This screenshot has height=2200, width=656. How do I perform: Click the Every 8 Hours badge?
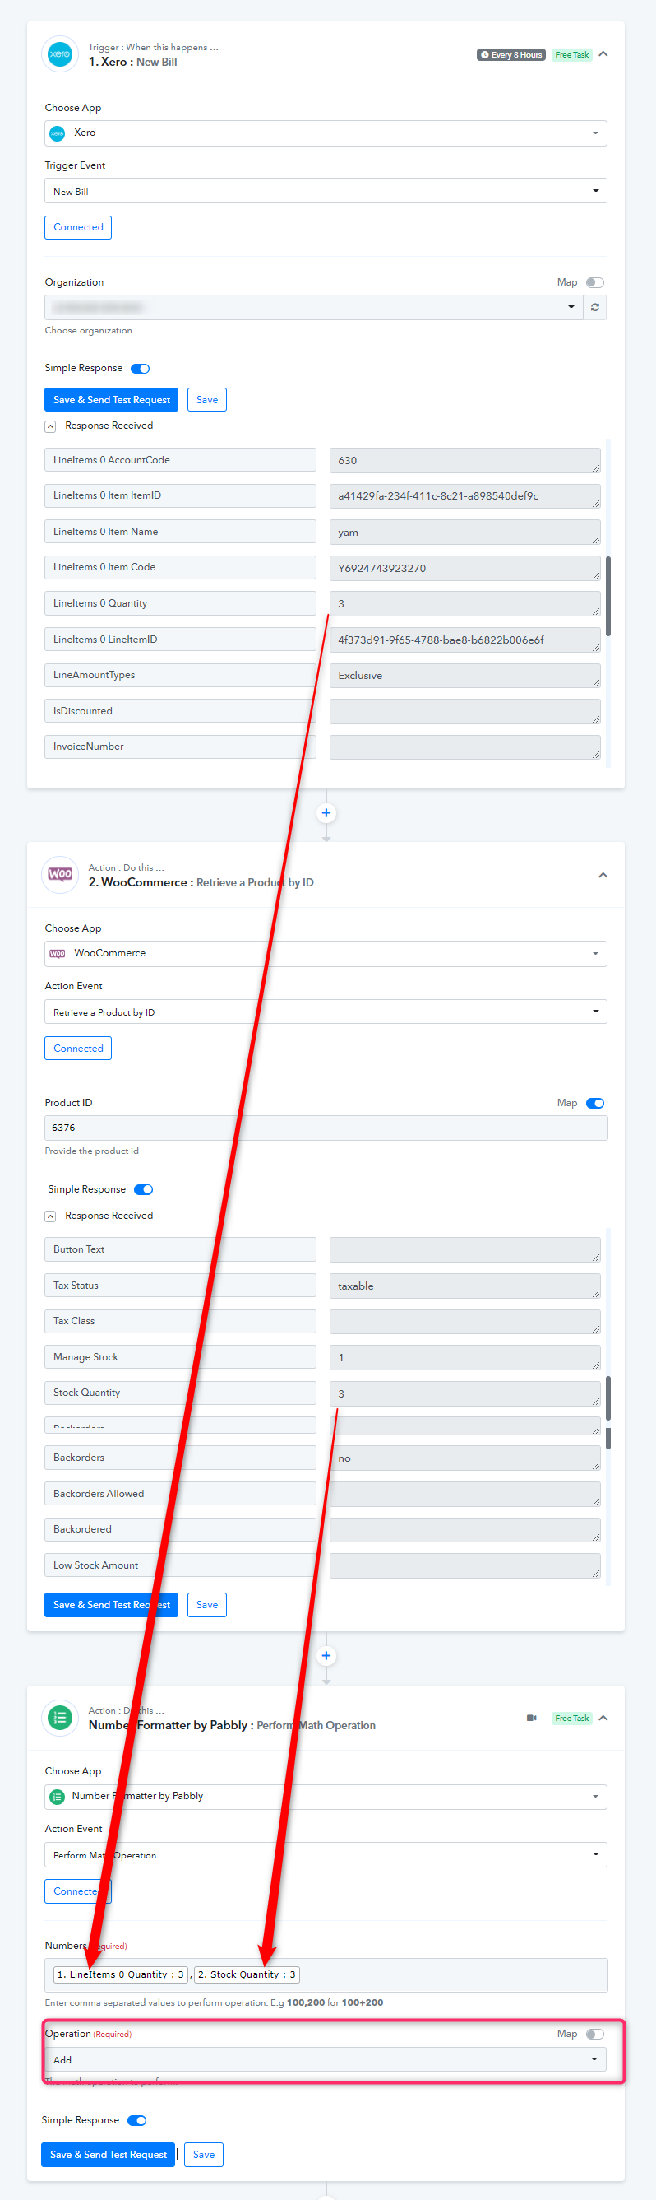point(511,54)
